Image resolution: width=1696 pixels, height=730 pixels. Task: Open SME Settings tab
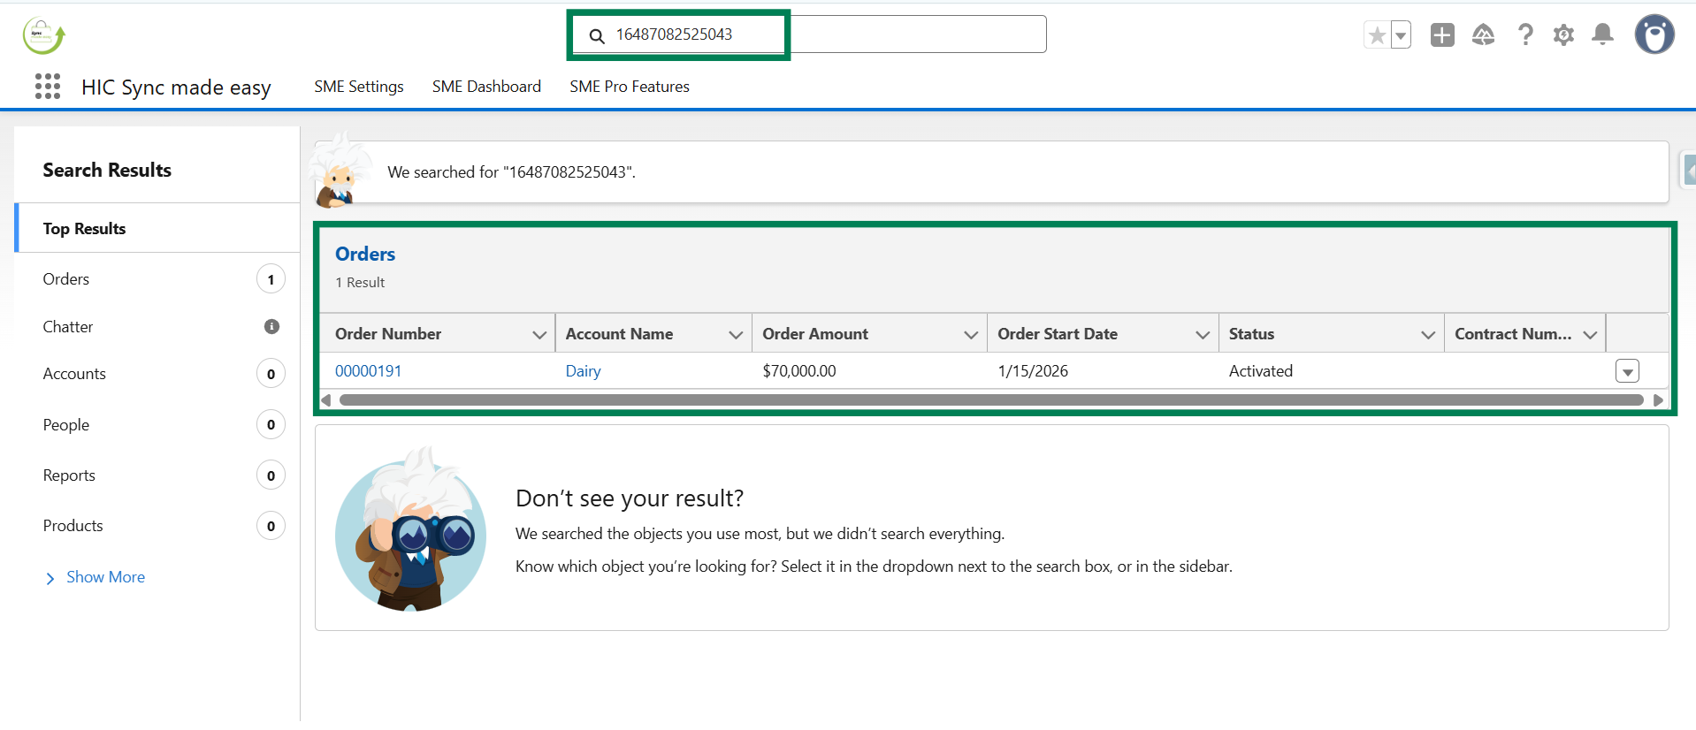(x=359, y=87)
